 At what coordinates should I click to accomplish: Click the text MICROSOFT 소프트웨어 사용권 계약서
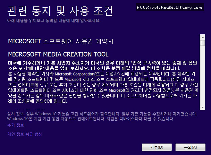(61, 41)
